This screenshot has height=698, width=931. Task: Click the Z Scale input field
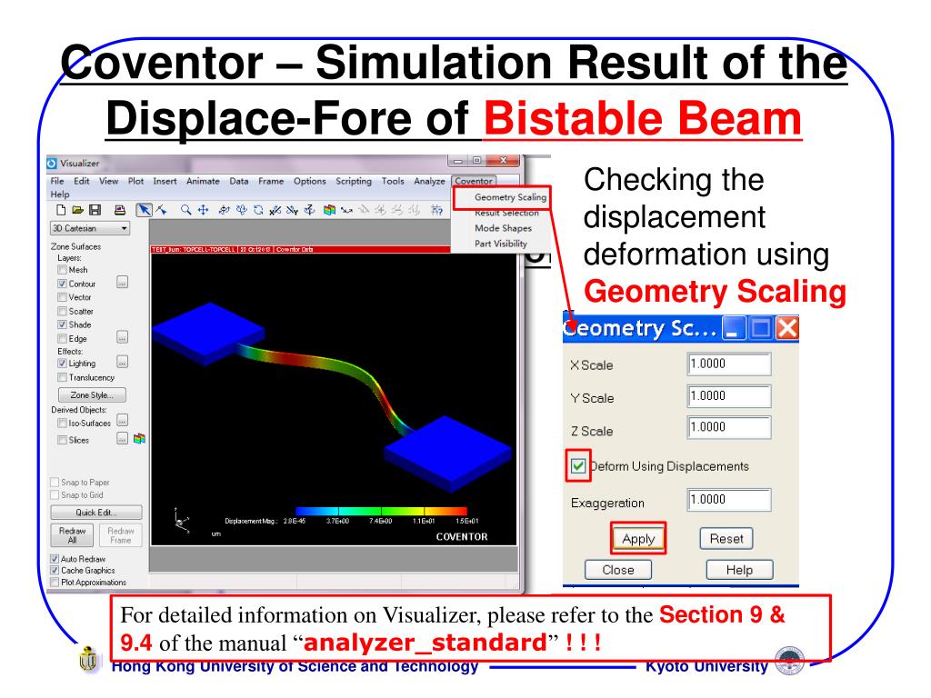coord(729,427)
